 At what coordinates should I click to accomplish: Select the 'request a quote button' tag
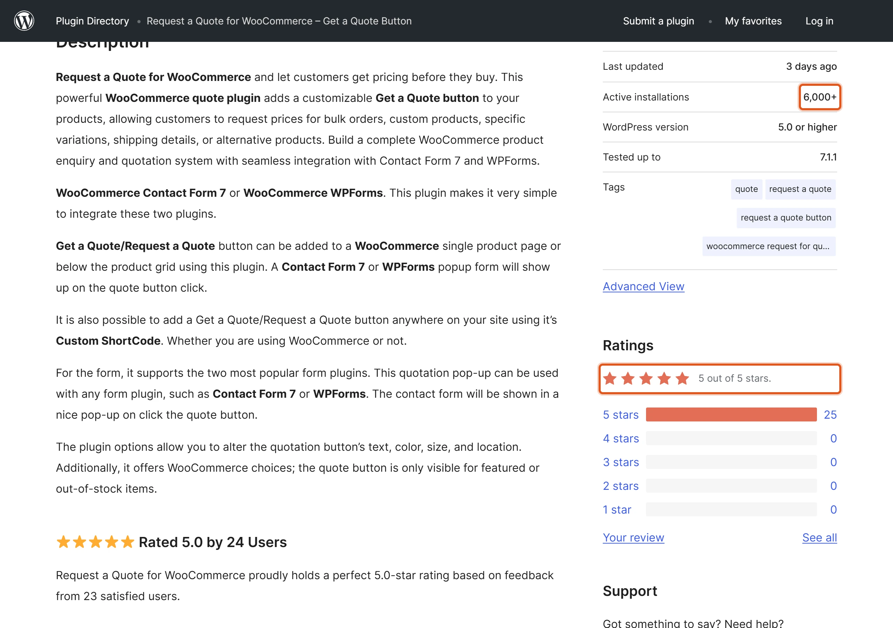[x=786, y=218]
